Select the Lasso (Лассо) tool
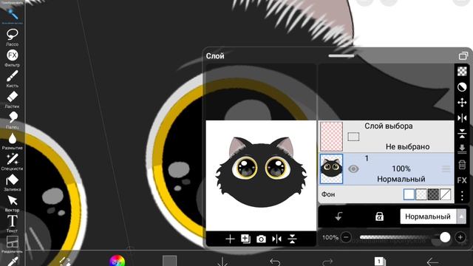The height and width of the screenshot is (266, 473). [x=12, y=37]
